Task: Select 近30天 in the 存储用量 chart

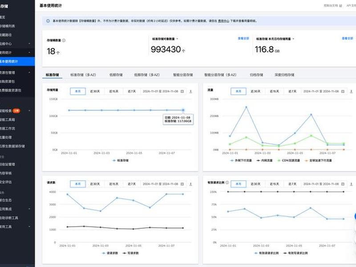Action: pyautogui.click(x=95, y=91)
